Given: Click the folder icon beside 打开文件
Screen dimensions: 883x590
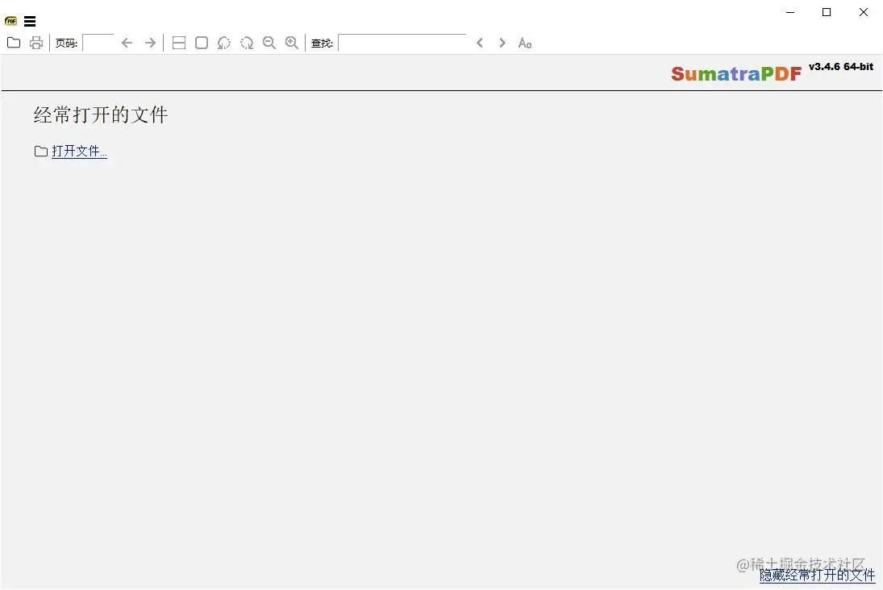Looking at the screenshot, I should pos(40,151).
